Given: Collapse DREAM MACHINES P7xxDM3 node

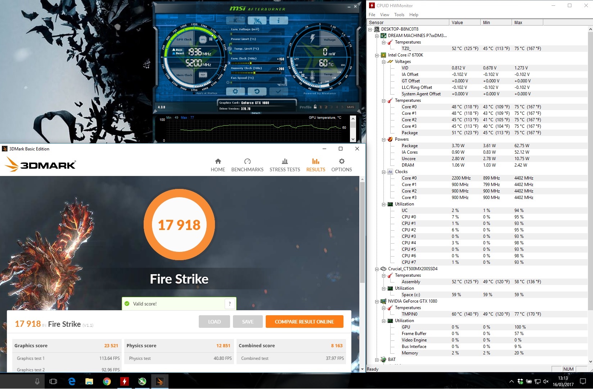Looking at the screenshot, I should pyautogui.click(x=377, y=36).
